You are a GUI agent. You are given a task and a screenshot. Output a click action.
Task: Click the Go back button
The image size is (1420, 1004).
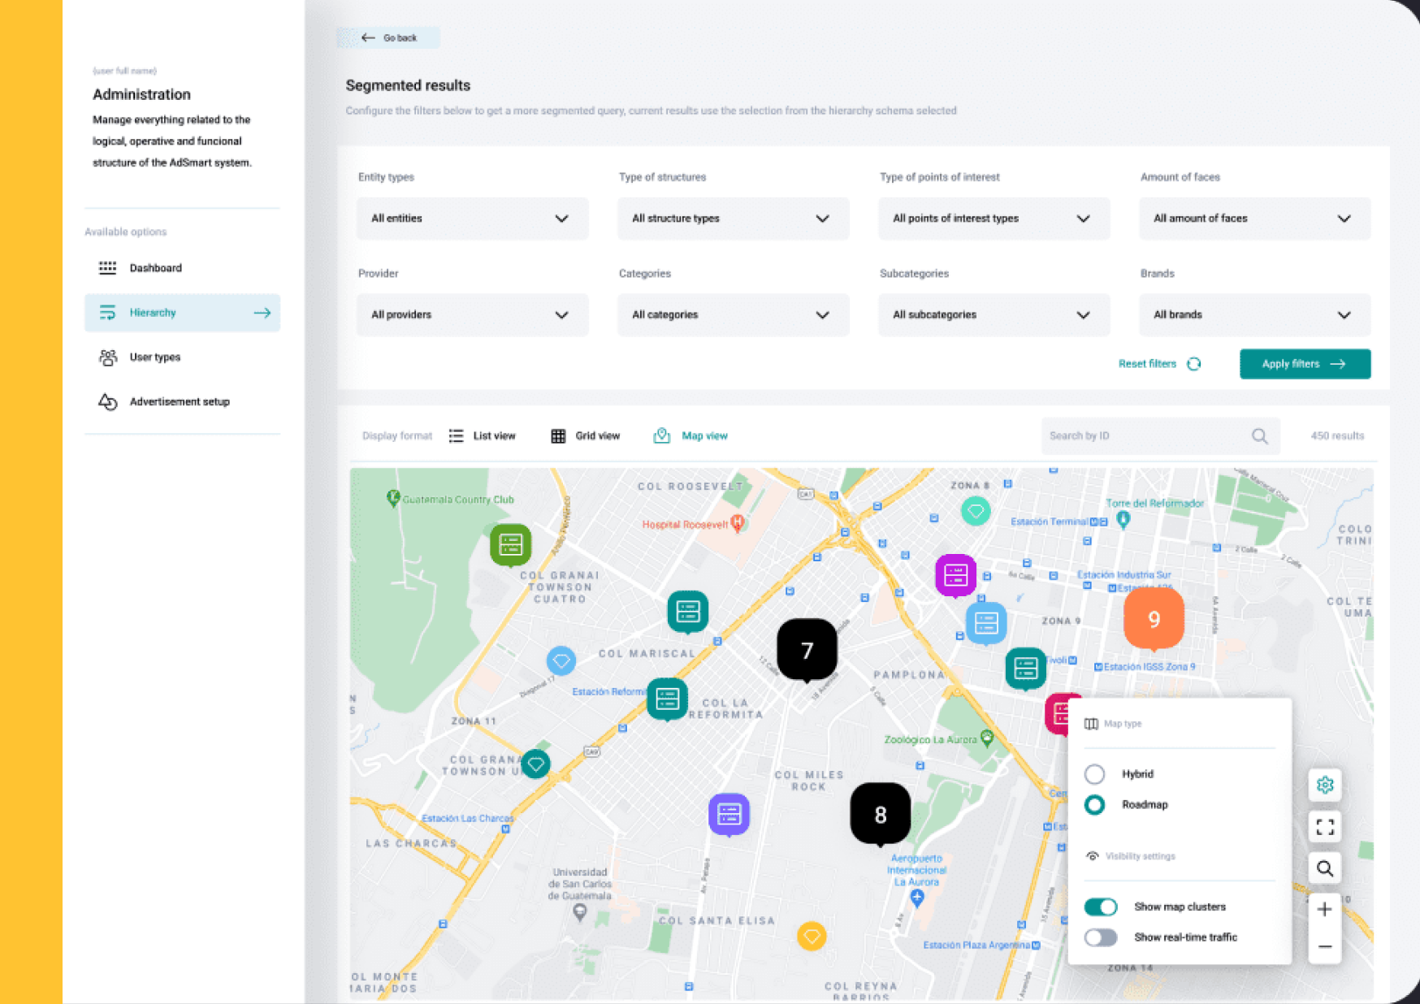coord(388,37)
